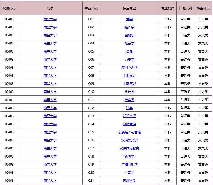213x185 pixels.
Task: Click 南昌大学 link in row 012
Action: (x=50, y=108)
